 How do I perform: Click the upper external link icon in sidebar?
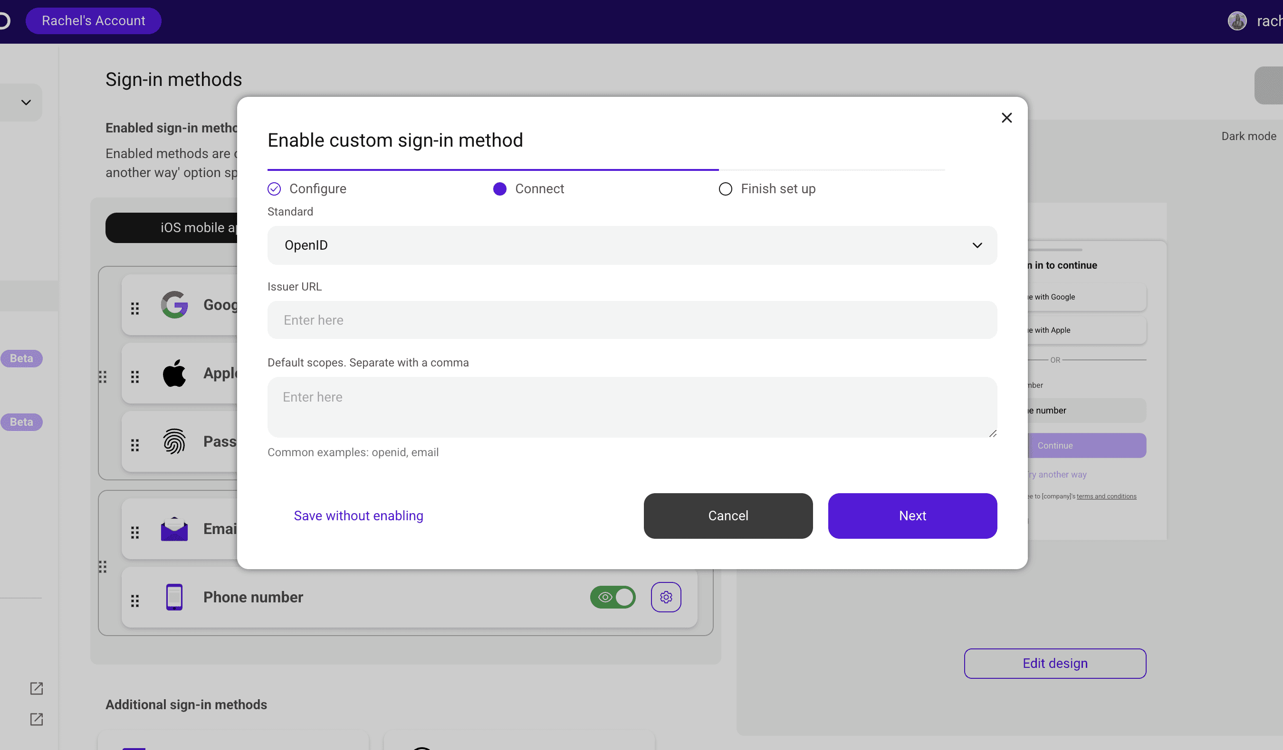coord(36,688)
